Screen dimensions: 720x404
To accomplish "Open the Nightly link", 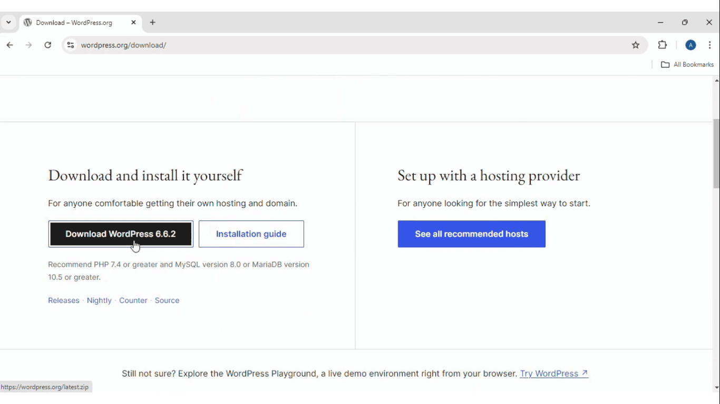I will tap(99, 300).
